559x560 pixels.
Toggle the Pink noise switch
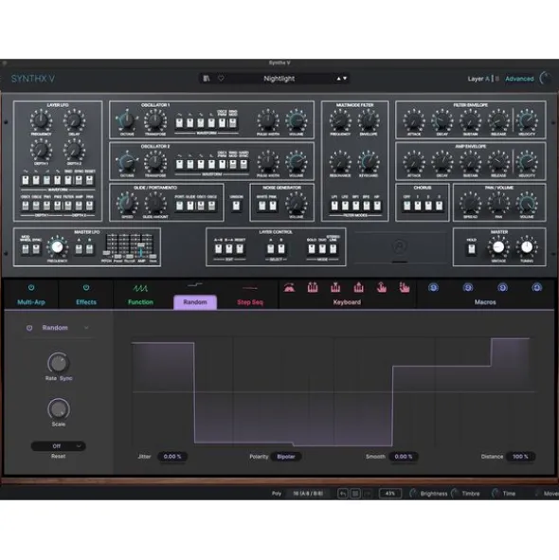pyautogui.click(x=273, y=206)
